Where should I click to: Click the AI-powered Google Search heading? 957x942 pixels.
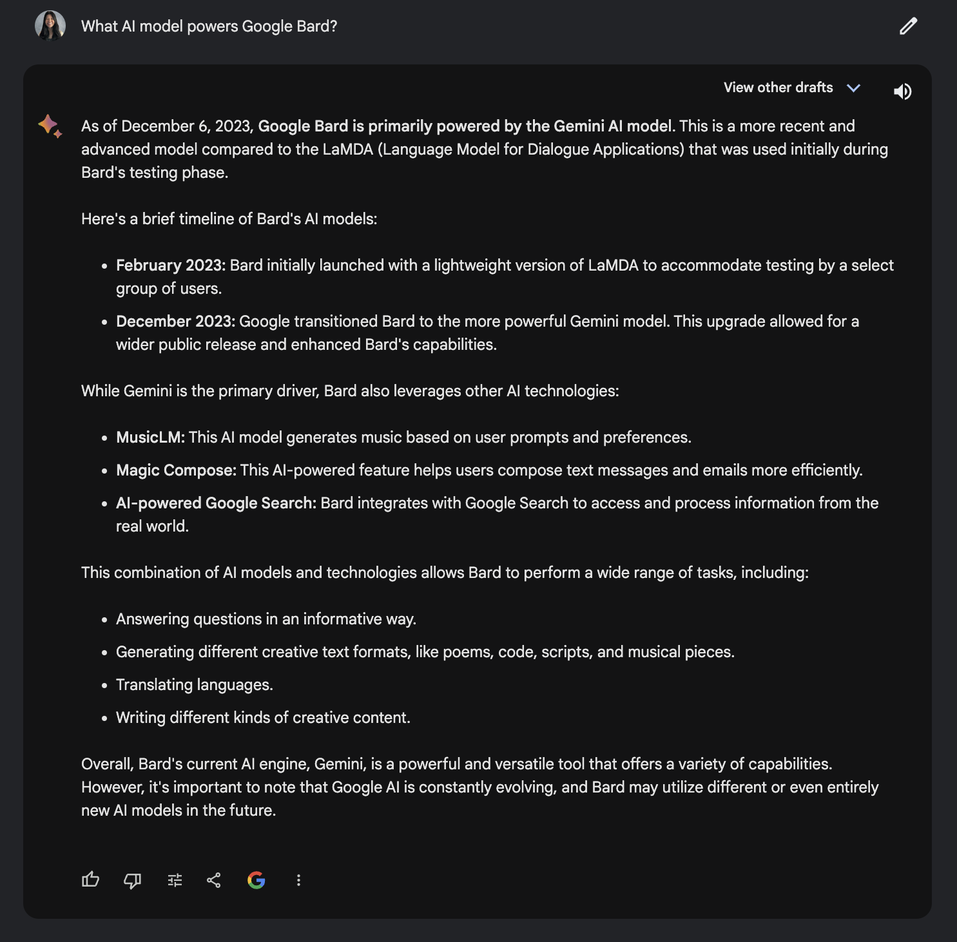click(216, 503)
